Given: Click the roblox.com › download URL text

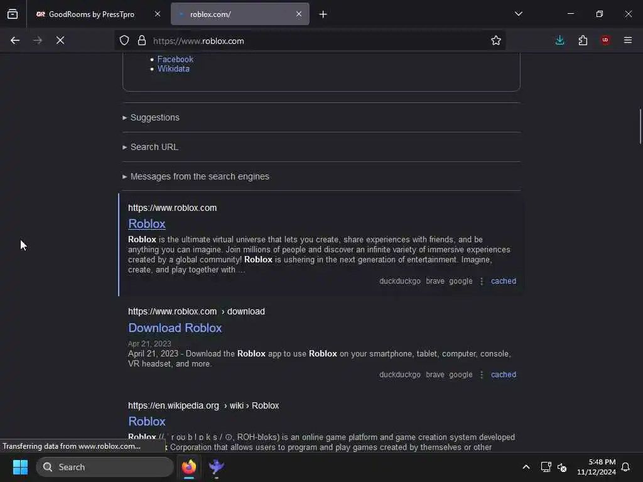Looking at the screenshot, I should [197, 311].
